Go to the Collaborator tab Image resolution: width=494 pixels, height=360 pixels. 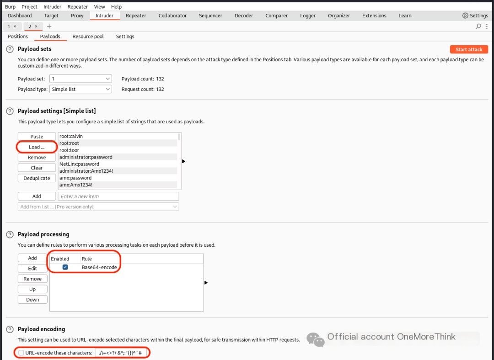(172, 16)
